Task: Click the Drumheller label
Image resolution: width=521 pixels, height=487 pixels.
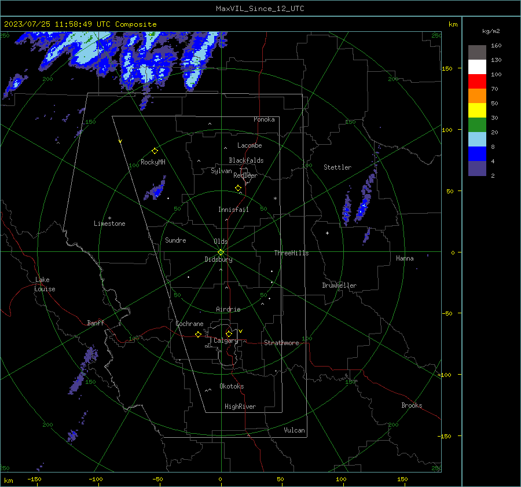Action: coord(339,285)
